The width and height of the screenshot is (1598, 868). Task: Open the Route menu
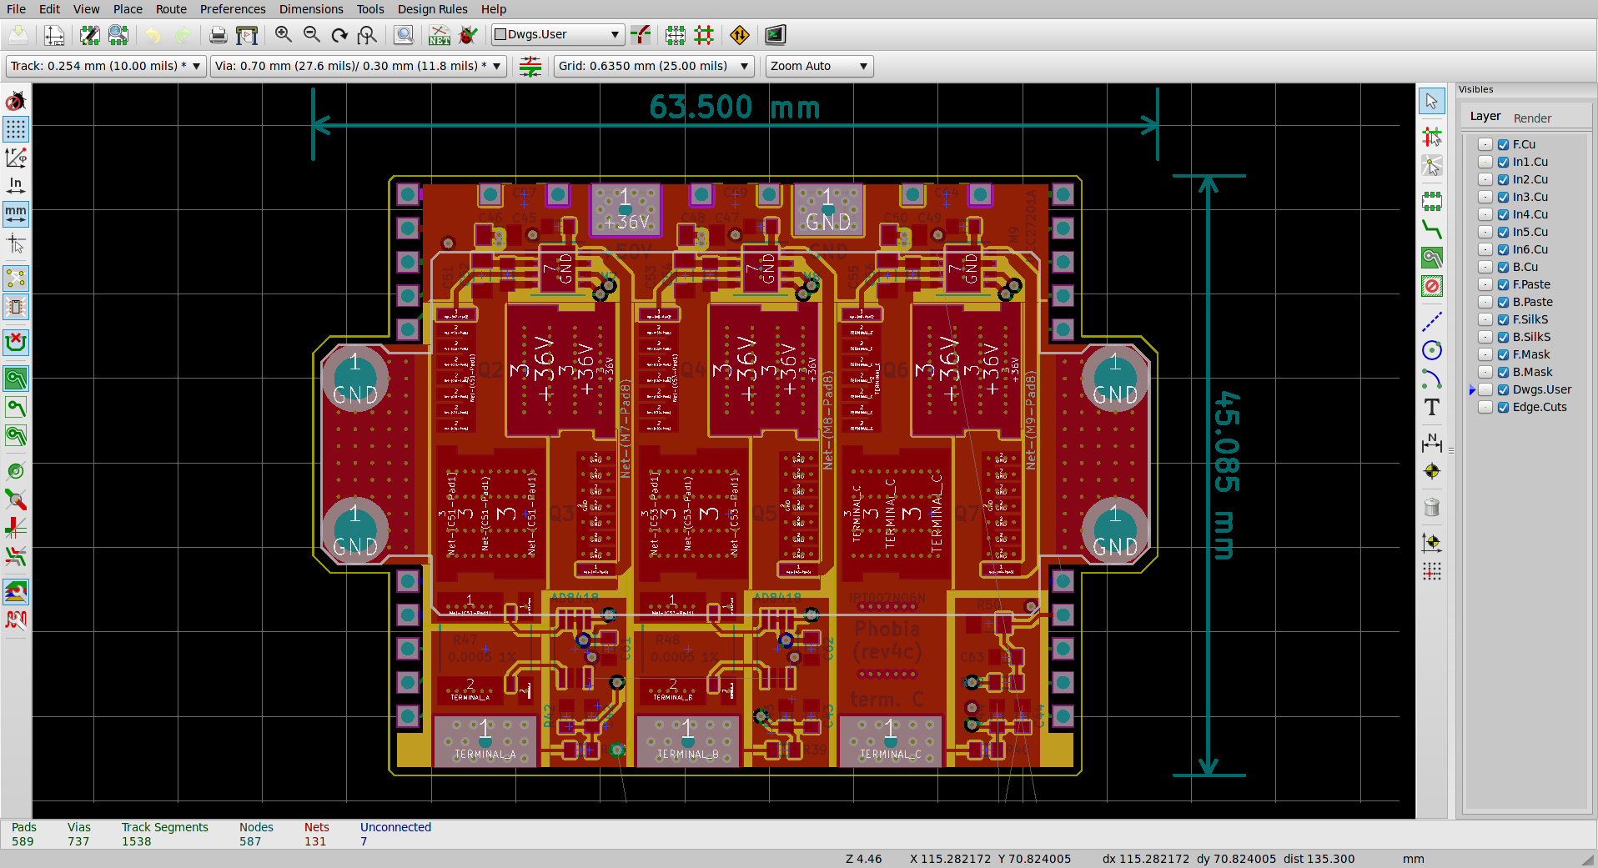pos(171,9)
